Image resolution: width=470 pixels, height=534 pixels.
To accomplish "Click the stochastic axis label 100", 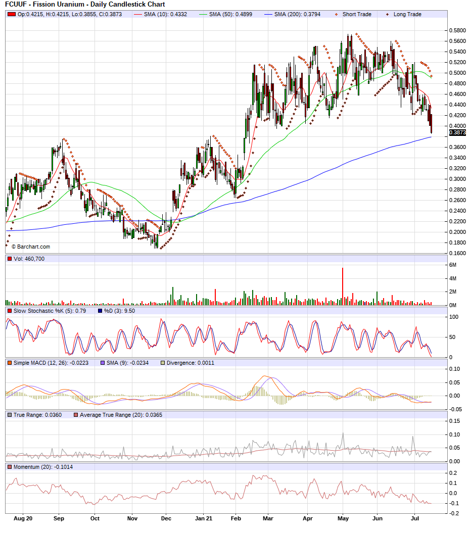I will [x=454, y=317].
